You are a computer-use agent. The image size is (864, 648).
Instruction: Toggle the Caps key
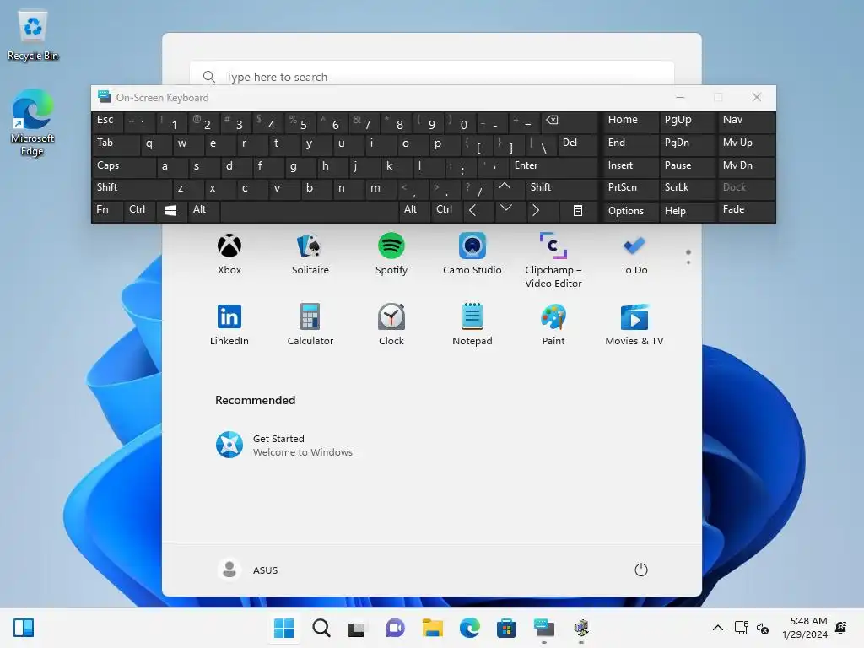[x=124, y=166]
